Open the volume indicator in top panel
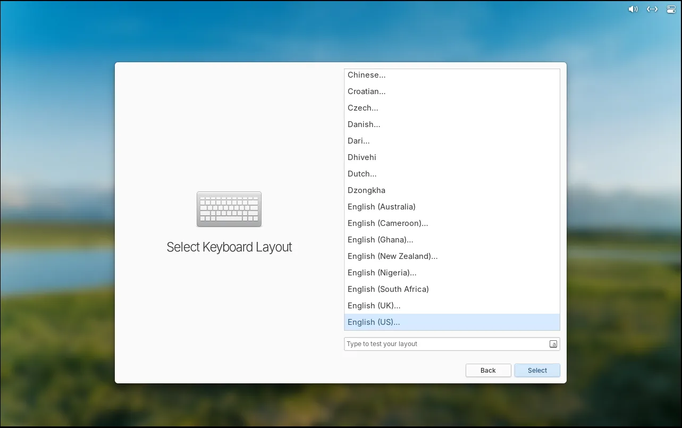This screenshot has width=682, height=428. [633, 9]
